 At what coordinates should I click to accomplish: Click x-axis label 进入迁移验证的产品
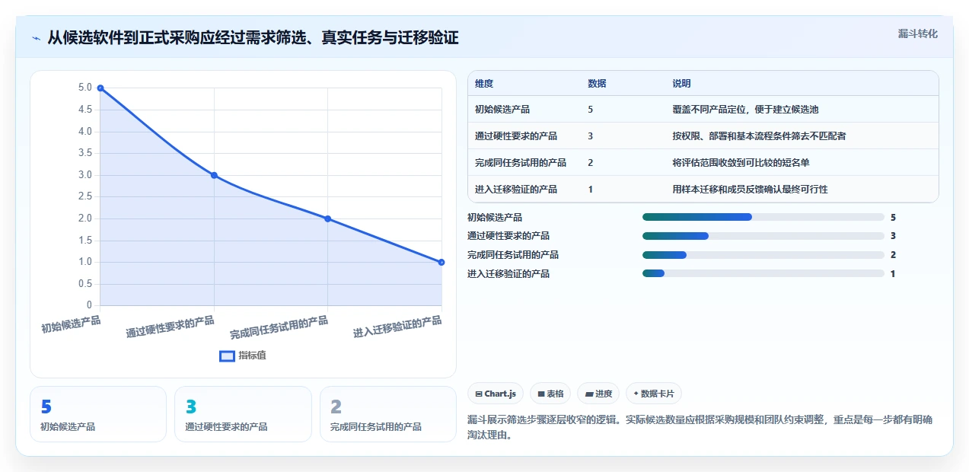tap(397, 327)
